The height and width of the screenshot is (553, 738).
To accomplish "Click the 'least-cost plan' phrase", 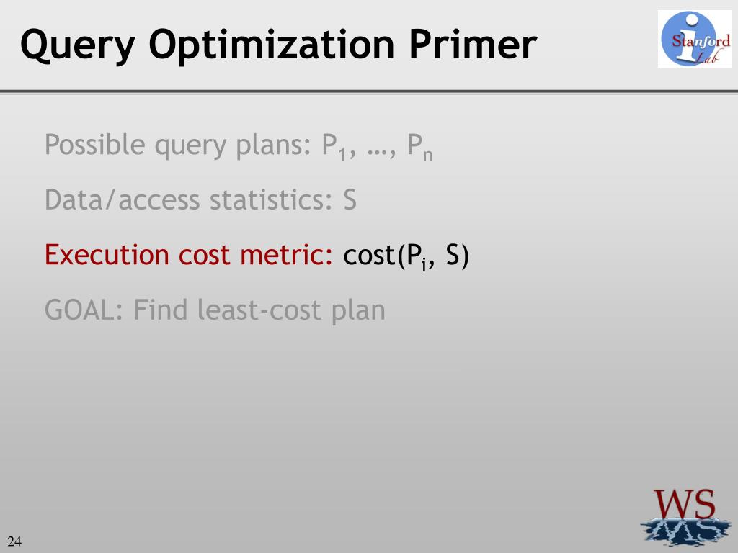I will point(291,311).
